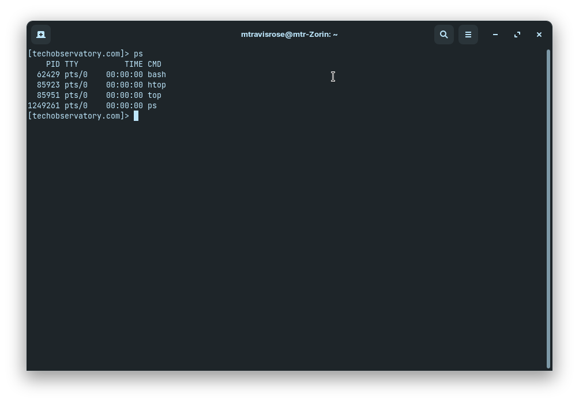Click the window title mtravisrose@mtr-Zorin
The width and height of the screenshot is (579, 403).
tap(289, 35)
